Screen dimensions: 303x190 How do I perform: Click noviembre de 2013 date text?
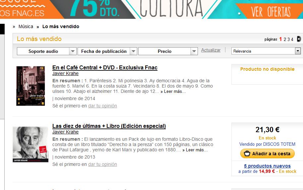pos(75,157)
